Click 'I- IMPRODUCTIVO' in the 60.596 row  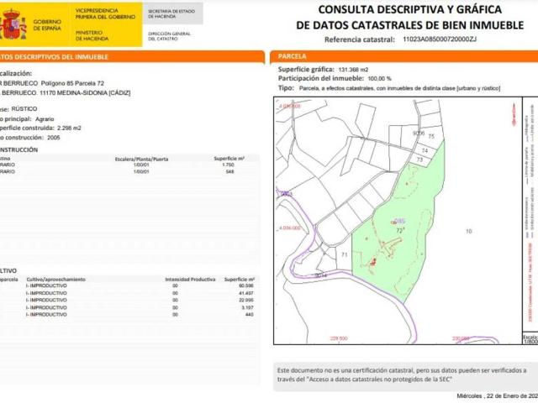point(46,285)
